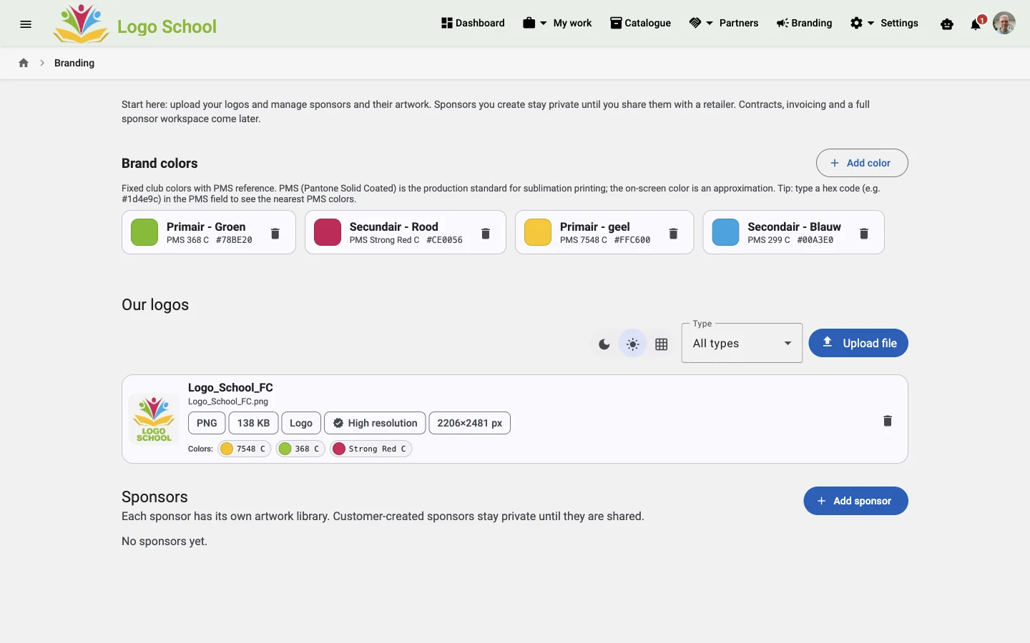
Task: Click the 7548 C color chip
Action: click(244, 449)
